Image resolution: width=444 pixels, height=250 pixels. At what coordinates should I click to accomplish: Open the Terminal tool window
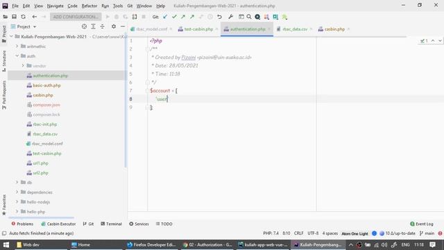111,224
